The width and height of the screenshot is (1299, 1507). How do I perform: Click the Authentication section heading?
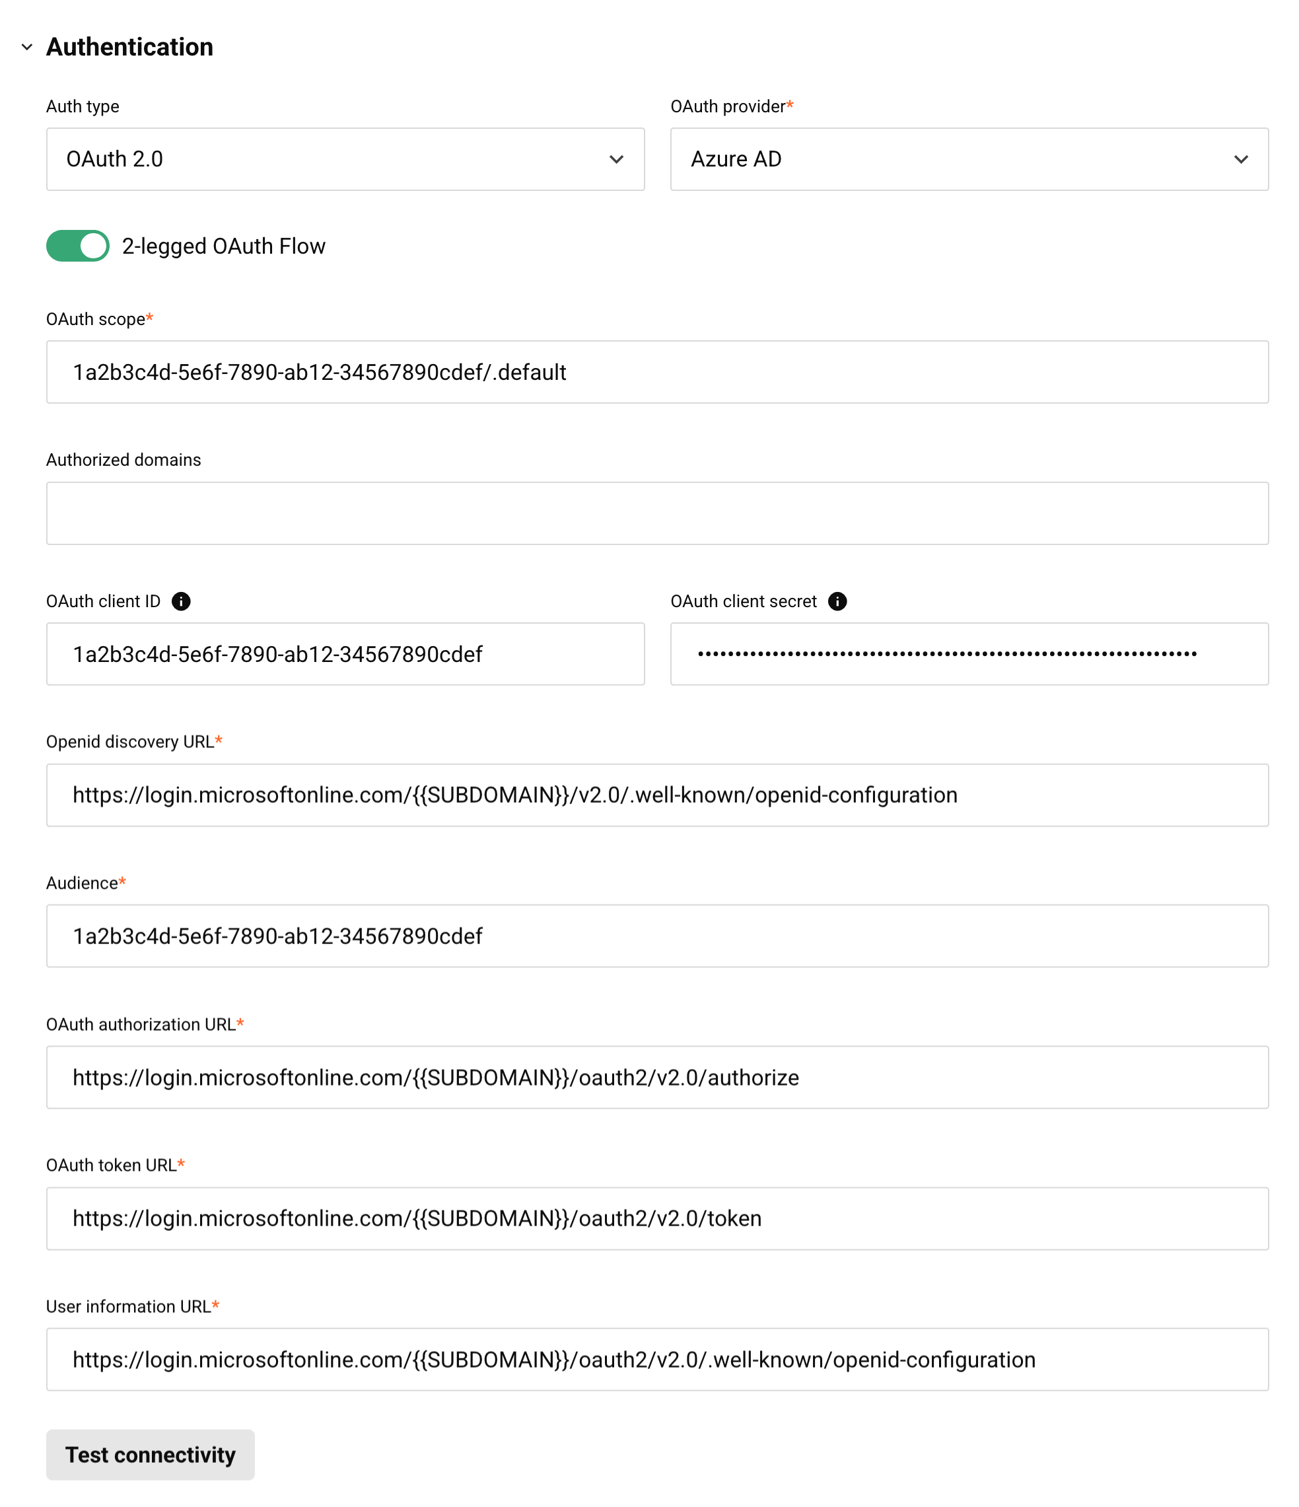129,48
